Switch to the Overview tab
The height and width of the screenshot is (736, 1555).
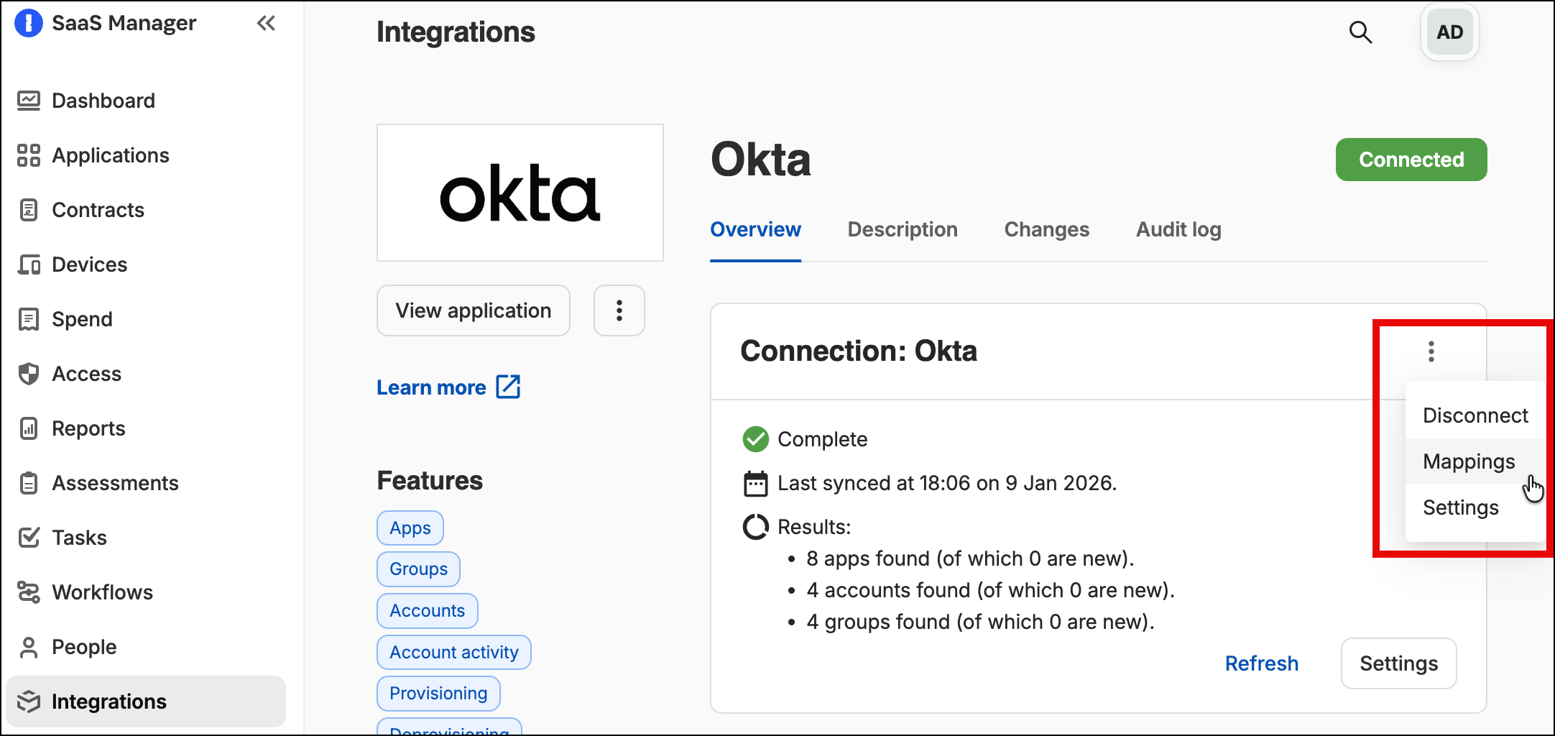pos(755,229)
